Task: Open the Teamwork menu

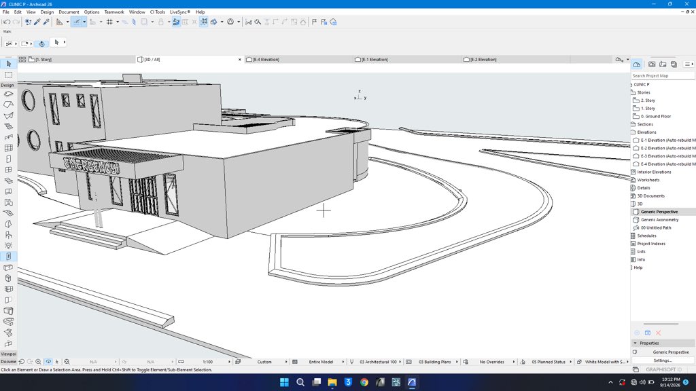Action: tap(114, 12)
